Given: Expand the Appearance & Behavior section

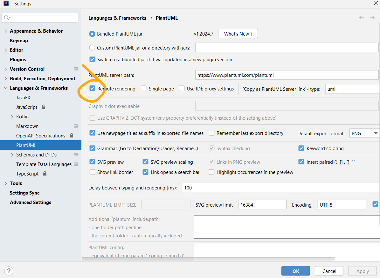Looking at the screenshot, I should pos(6,31).
